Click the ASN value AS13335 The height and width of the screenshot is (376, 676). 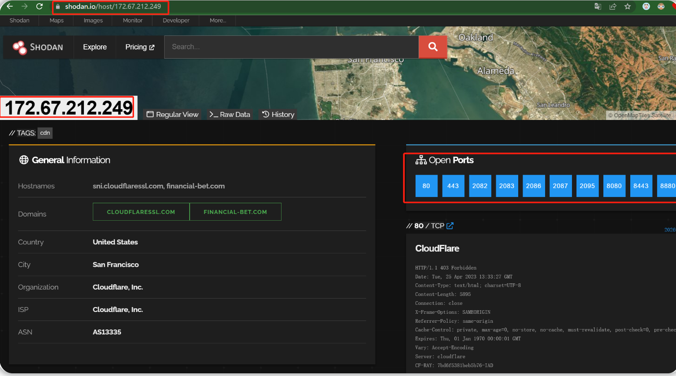[x=107, y=332]
